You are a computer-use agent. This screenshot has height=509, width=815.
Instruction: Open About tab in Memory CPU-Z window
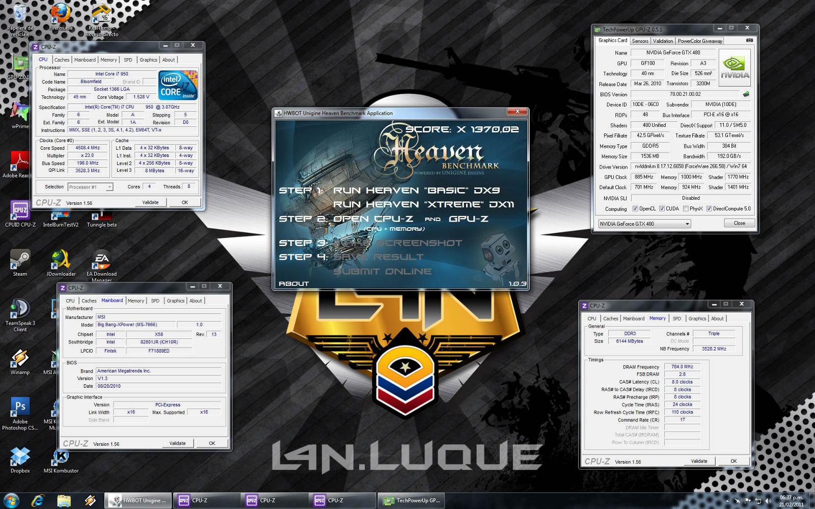(x=717, y=319)
